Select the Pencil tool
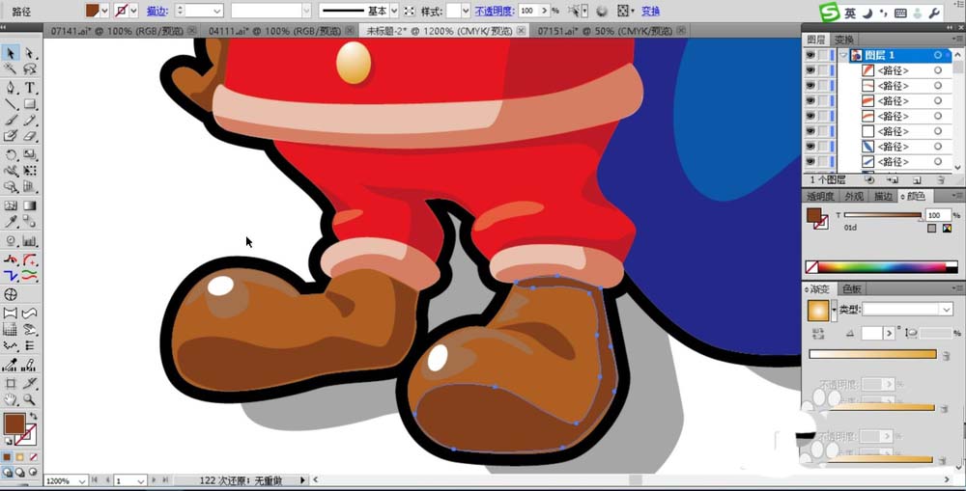Viewport: 966px width, 491px height. 29,121
